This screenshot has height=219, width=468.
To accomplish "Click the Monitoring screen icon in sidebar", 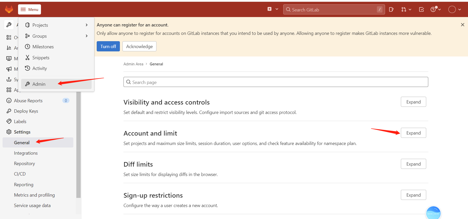I will [x=9, y=59].
